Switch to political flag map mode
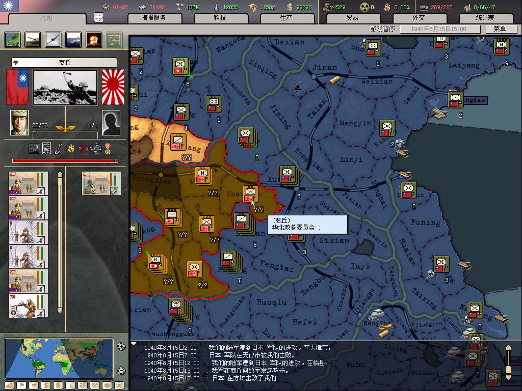This screenshot has height=391, width=522. pyautogui.click(x=21, y=385)
